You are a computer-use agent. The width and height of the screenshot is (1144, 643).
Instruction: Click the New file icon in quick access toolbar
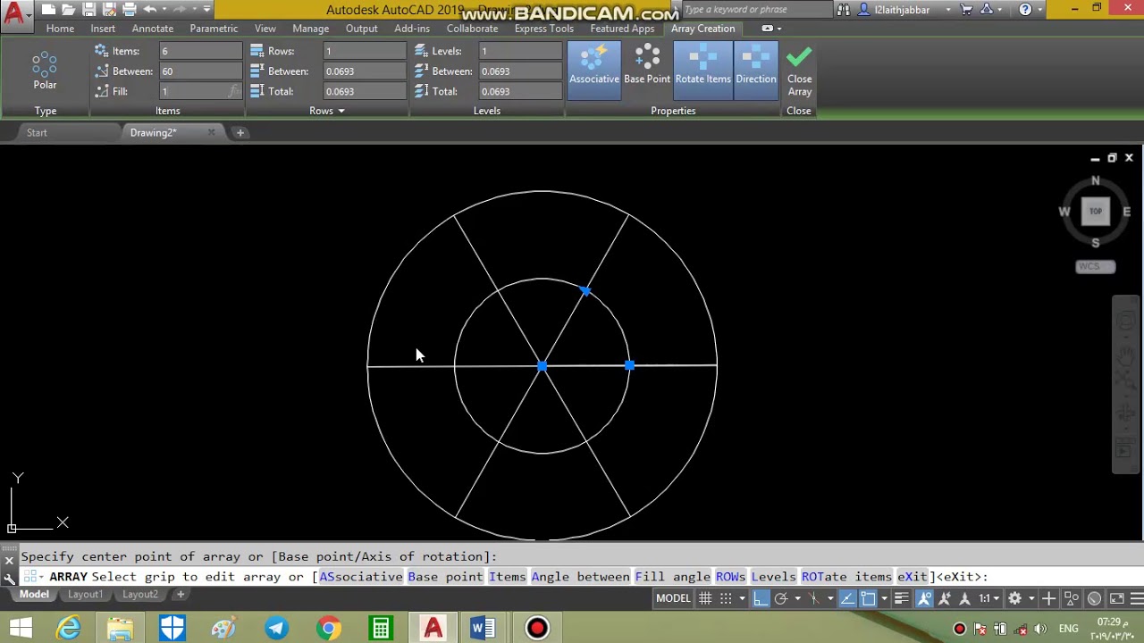(x=48, y=10)
